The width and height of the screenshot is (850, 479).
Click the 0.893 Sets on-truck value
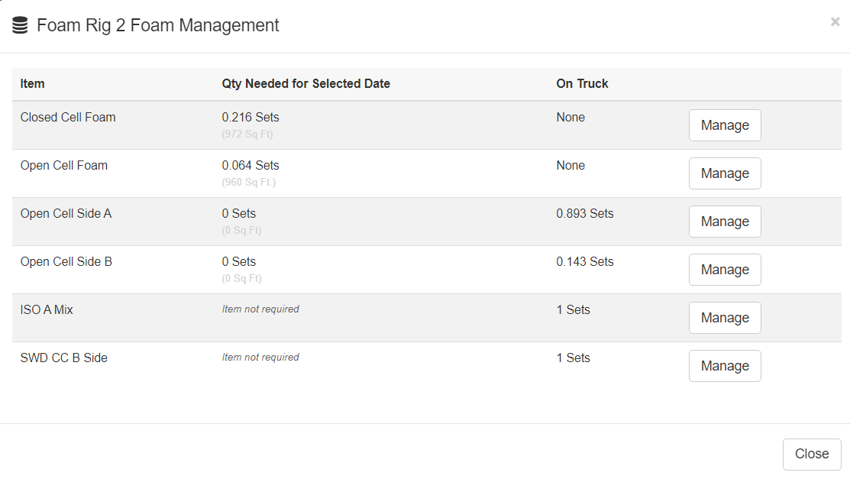[x=584, y=214]
